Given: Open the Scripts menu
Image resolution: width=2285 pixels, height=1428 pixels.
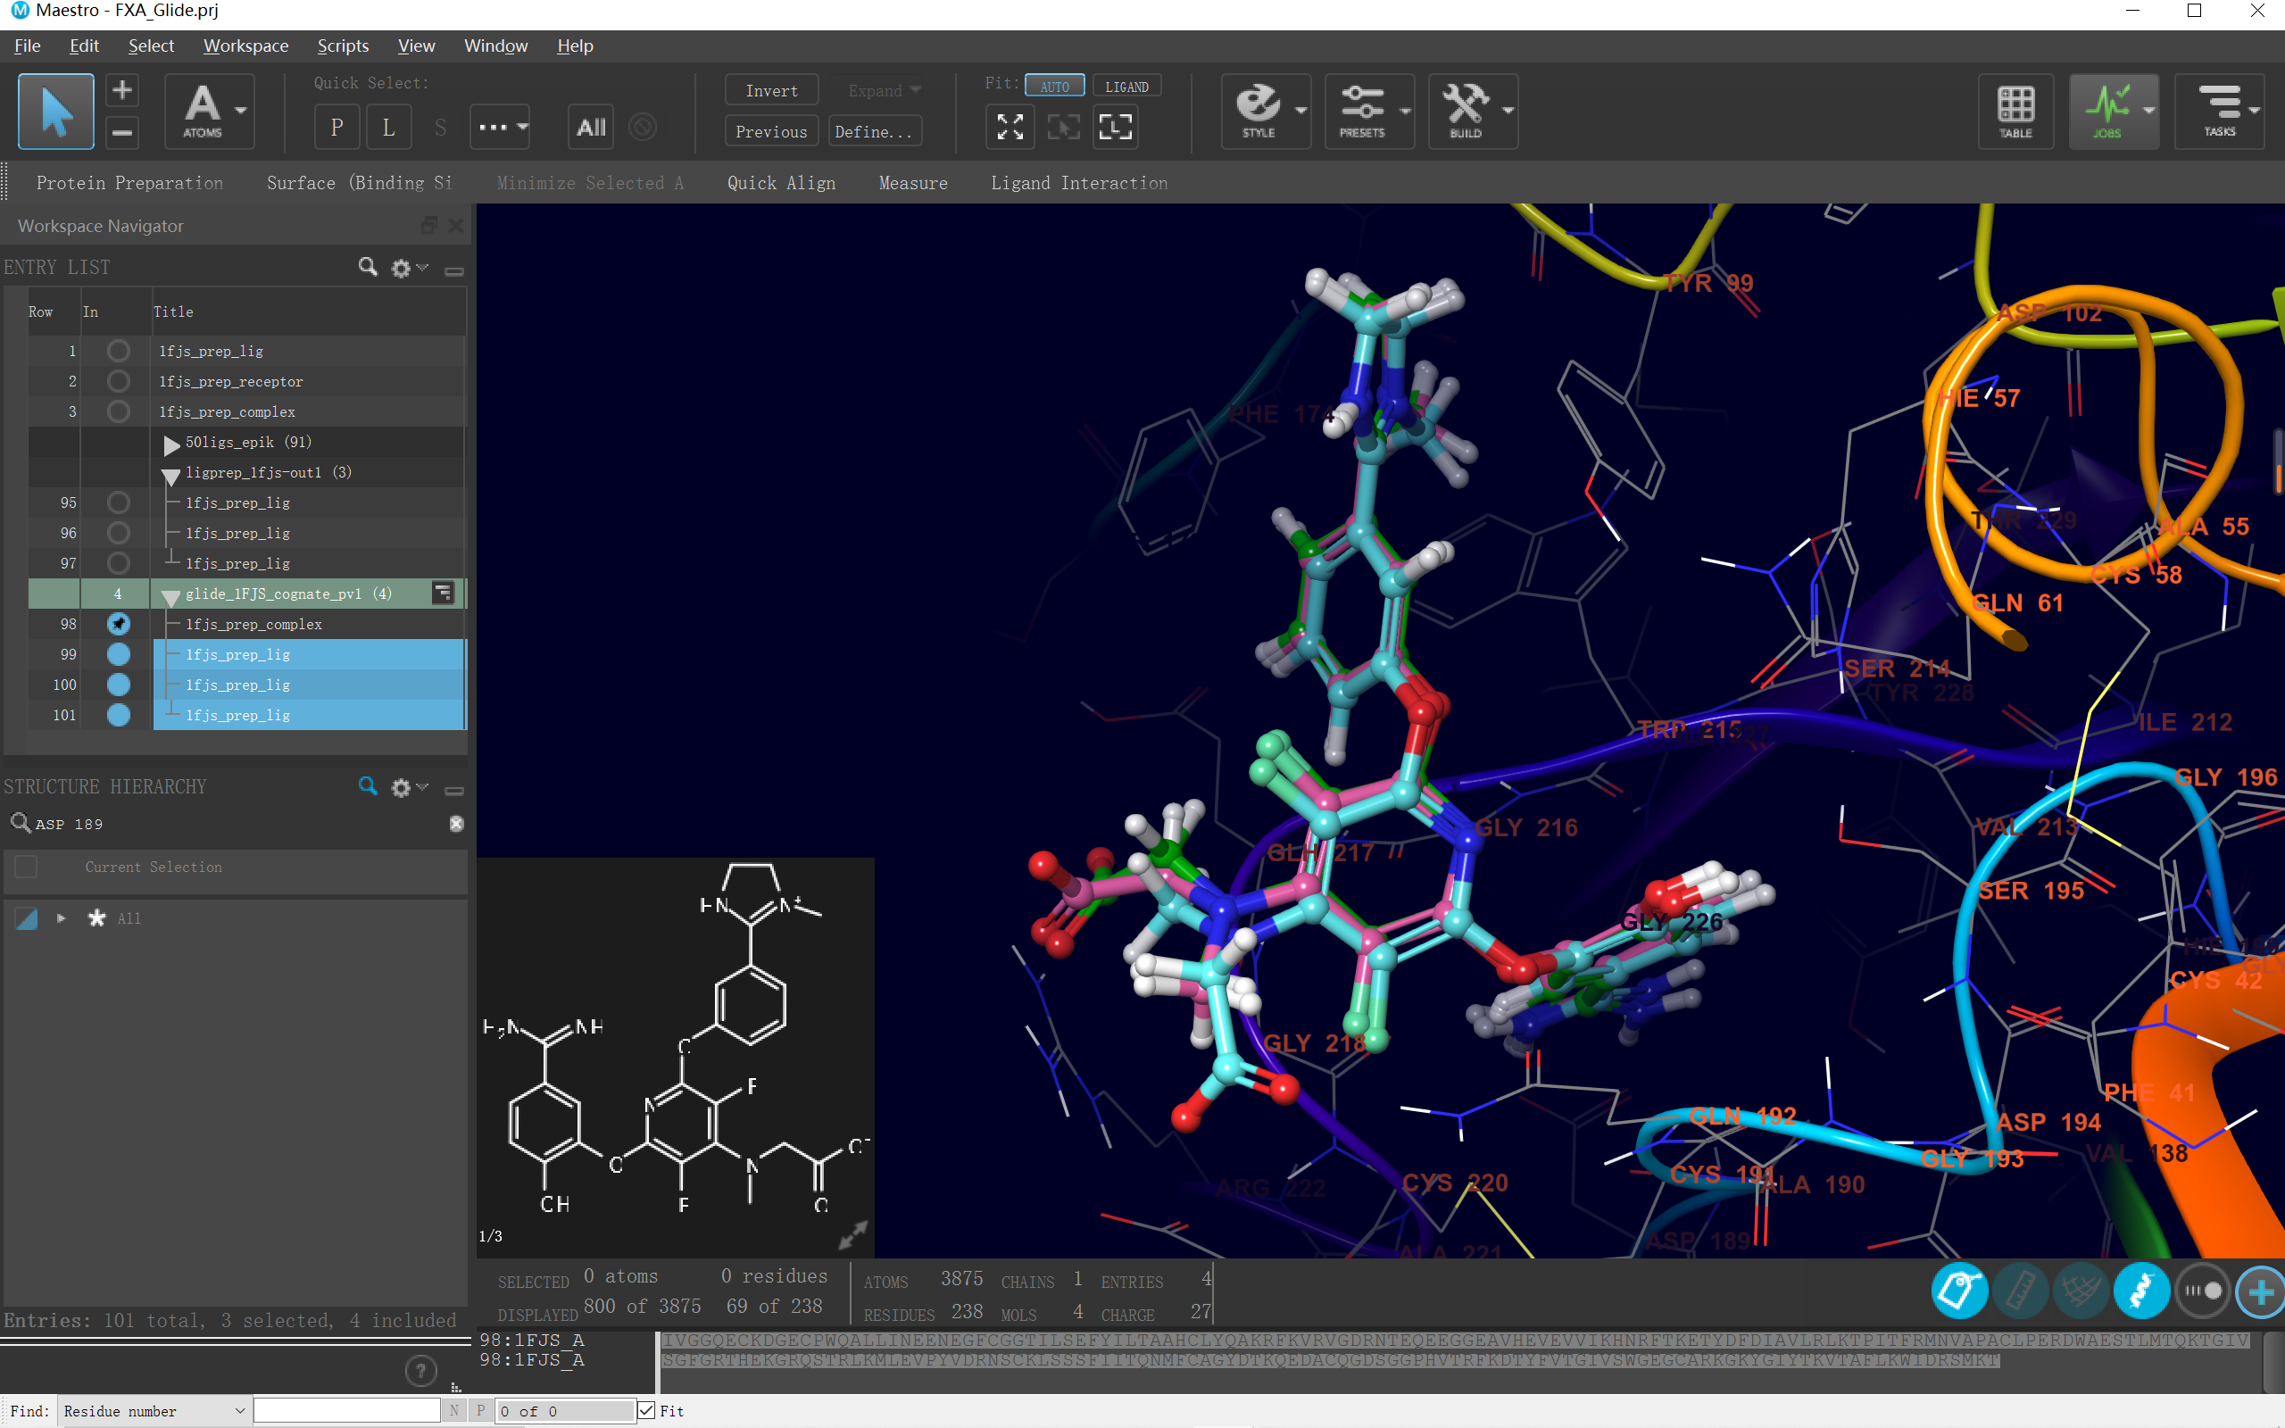Looking at the screenshot, I should click(x=343, y=46).
